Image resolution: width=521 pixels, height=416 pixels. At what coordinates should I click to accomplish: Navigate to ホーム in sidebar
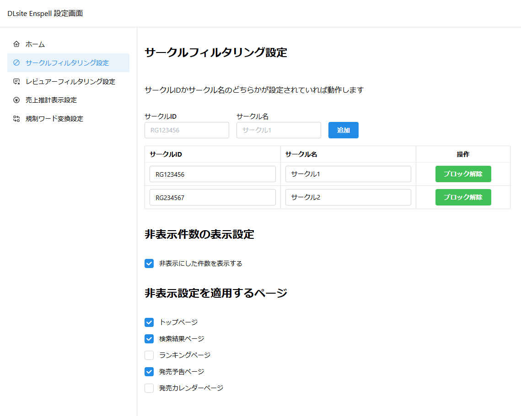35,44
